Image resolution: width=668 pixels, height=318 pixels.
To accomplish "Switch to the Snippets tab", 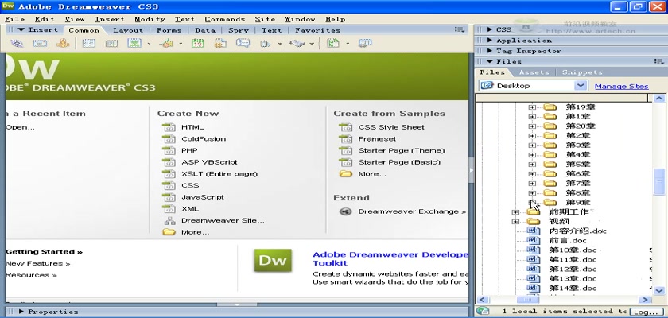I will click(582, 72).
